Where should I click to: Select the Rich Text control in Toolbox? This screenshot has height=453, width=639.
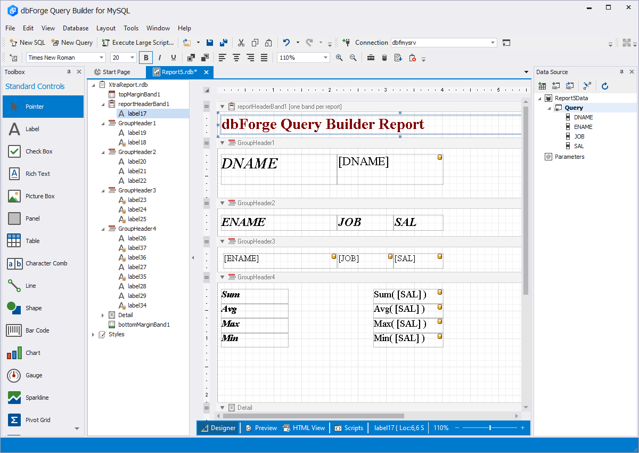pos(43,174)
